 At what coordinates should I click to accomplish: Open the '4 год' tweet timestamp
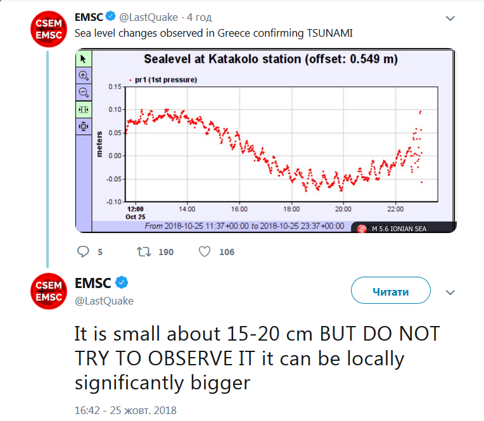[198, 18]
